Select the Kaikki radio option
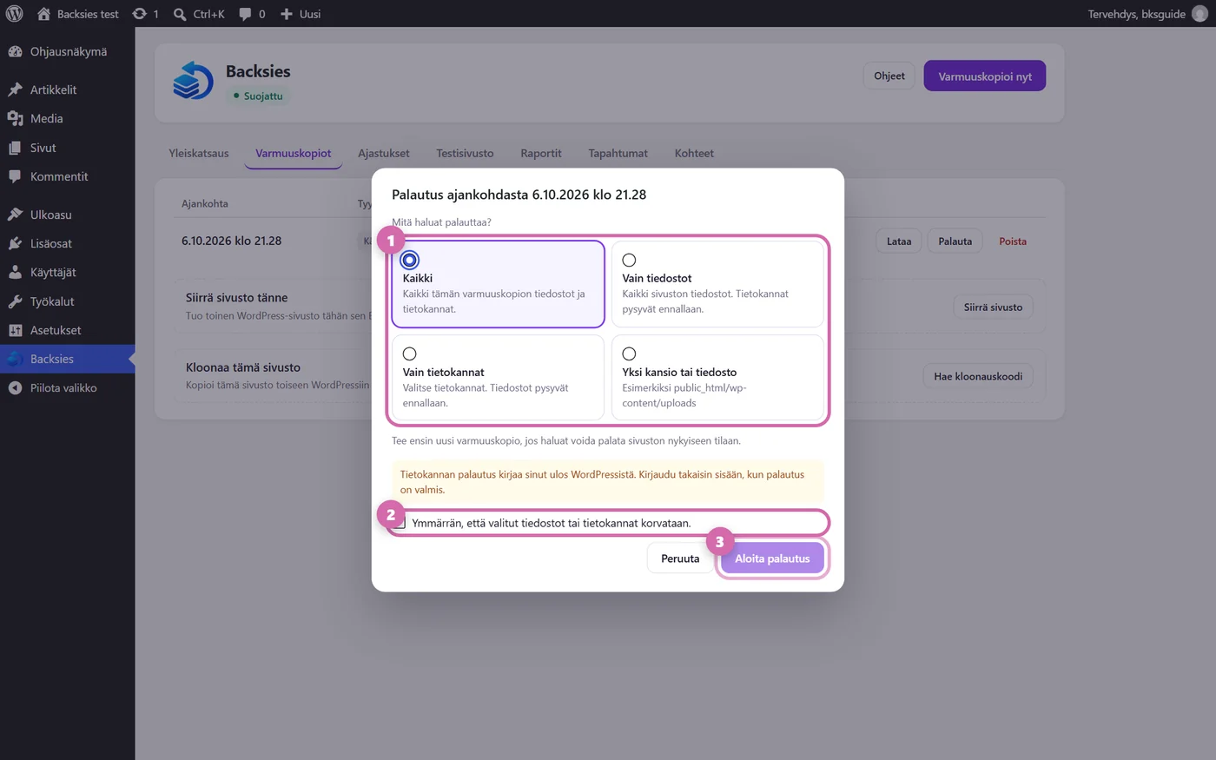The height and width of the screenshot is (760, 1216). tap(410, 260)
